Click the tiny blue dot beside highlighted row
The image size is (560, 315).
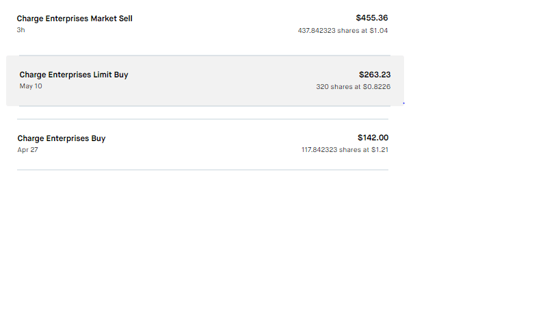[403, 103]
